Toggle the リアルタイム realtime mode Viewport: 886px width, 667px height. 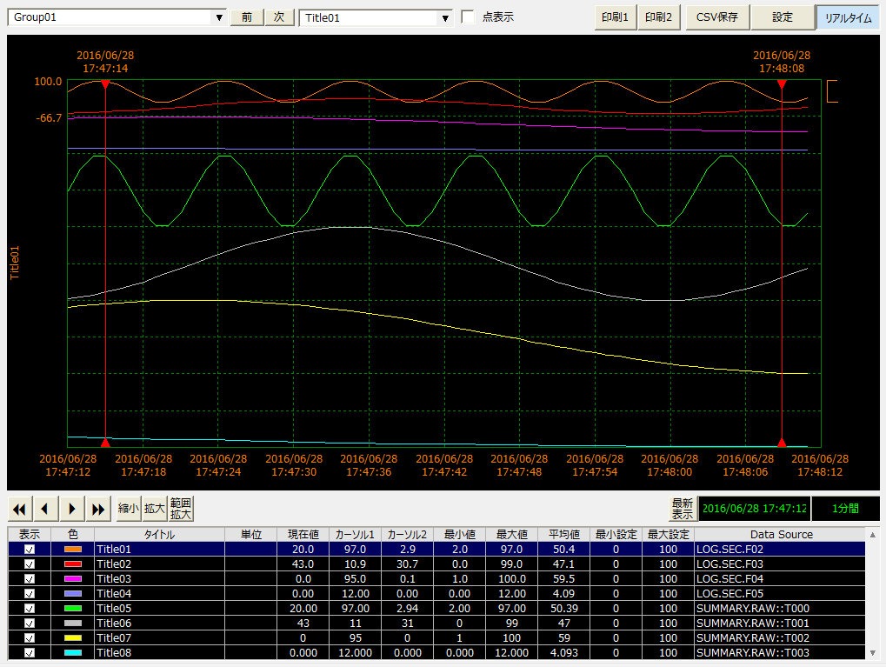(x=848, y=17)
